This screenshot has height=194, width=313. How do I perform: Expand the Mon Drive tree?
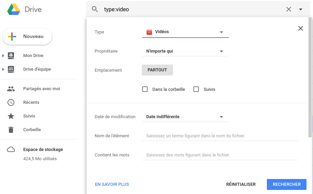tap(3, 56)
